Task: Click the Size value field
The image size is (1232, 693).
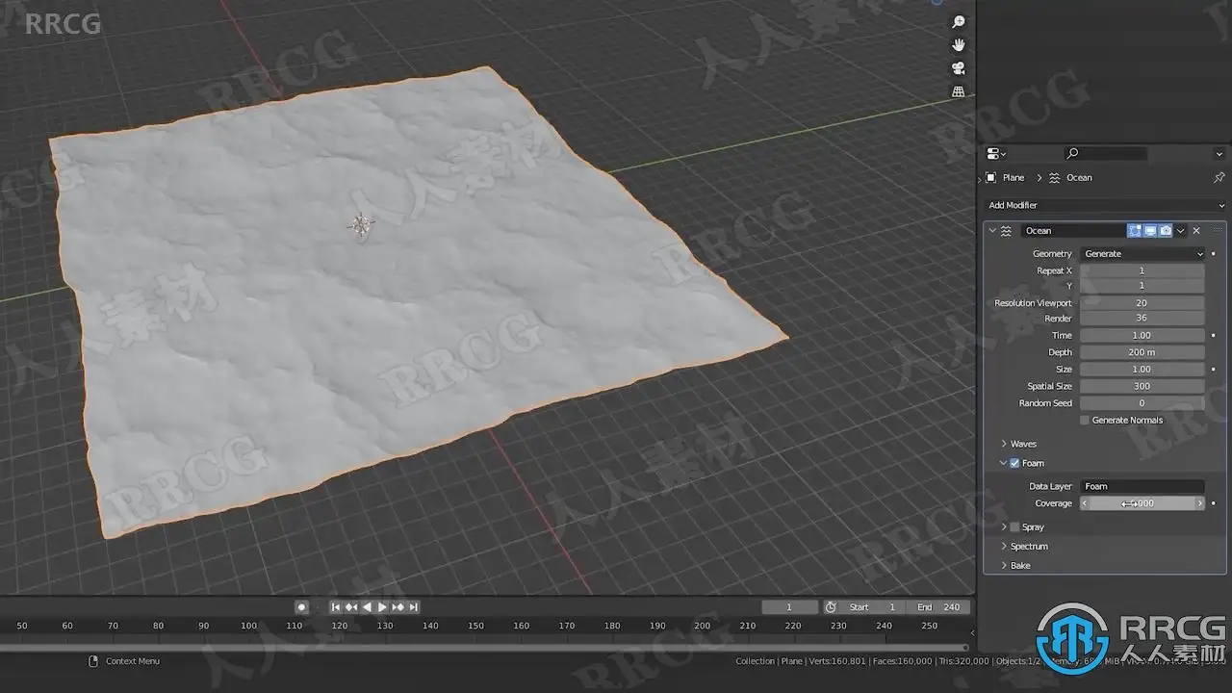Action: (1142, 370)
